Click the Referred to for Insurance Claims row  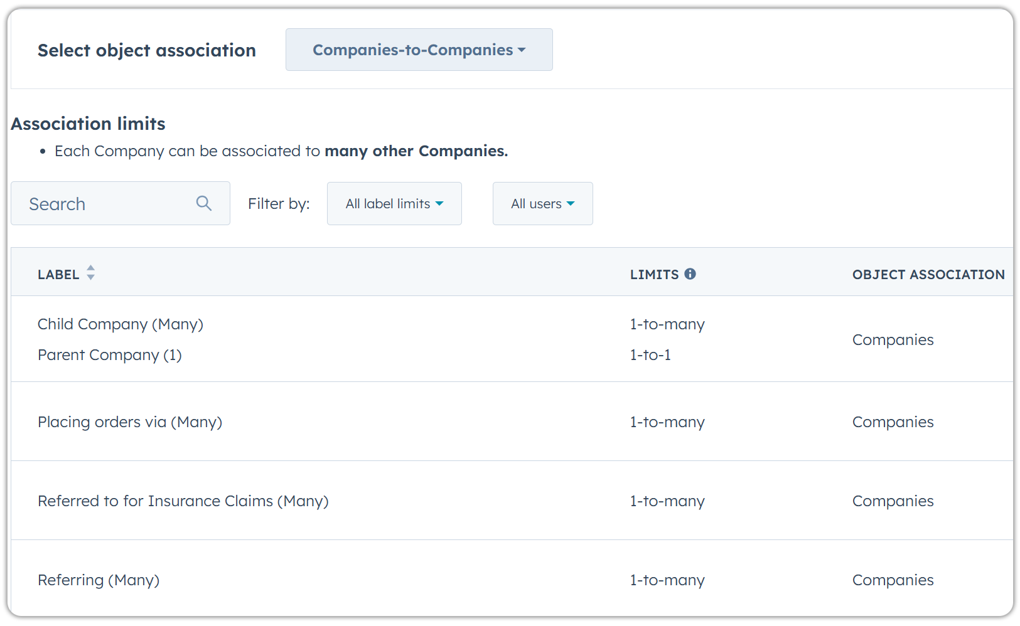pos(183,501)
